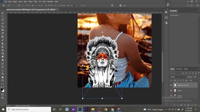Viewport: 200px width, 112px height.
Task: Select the Horizontal Type tool
Action: tap(2, 67)
